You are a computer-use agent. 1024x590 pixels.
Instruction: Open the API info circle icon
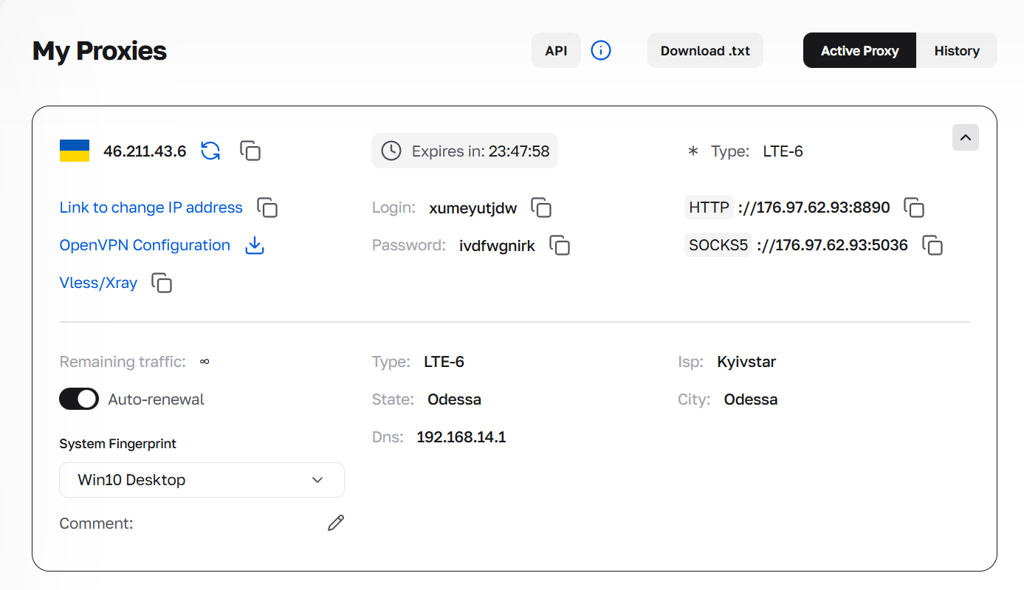tap(601, 51)
